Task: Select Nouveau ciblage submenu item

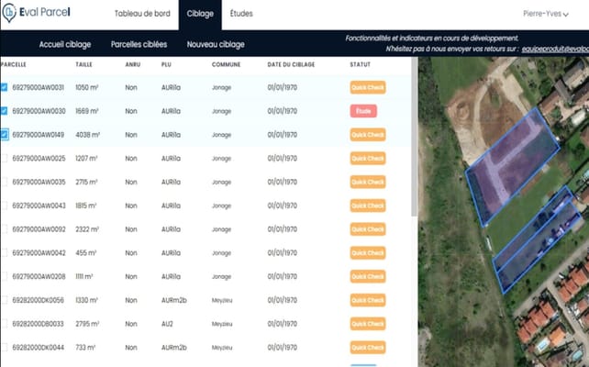Action: coord(215,44)
